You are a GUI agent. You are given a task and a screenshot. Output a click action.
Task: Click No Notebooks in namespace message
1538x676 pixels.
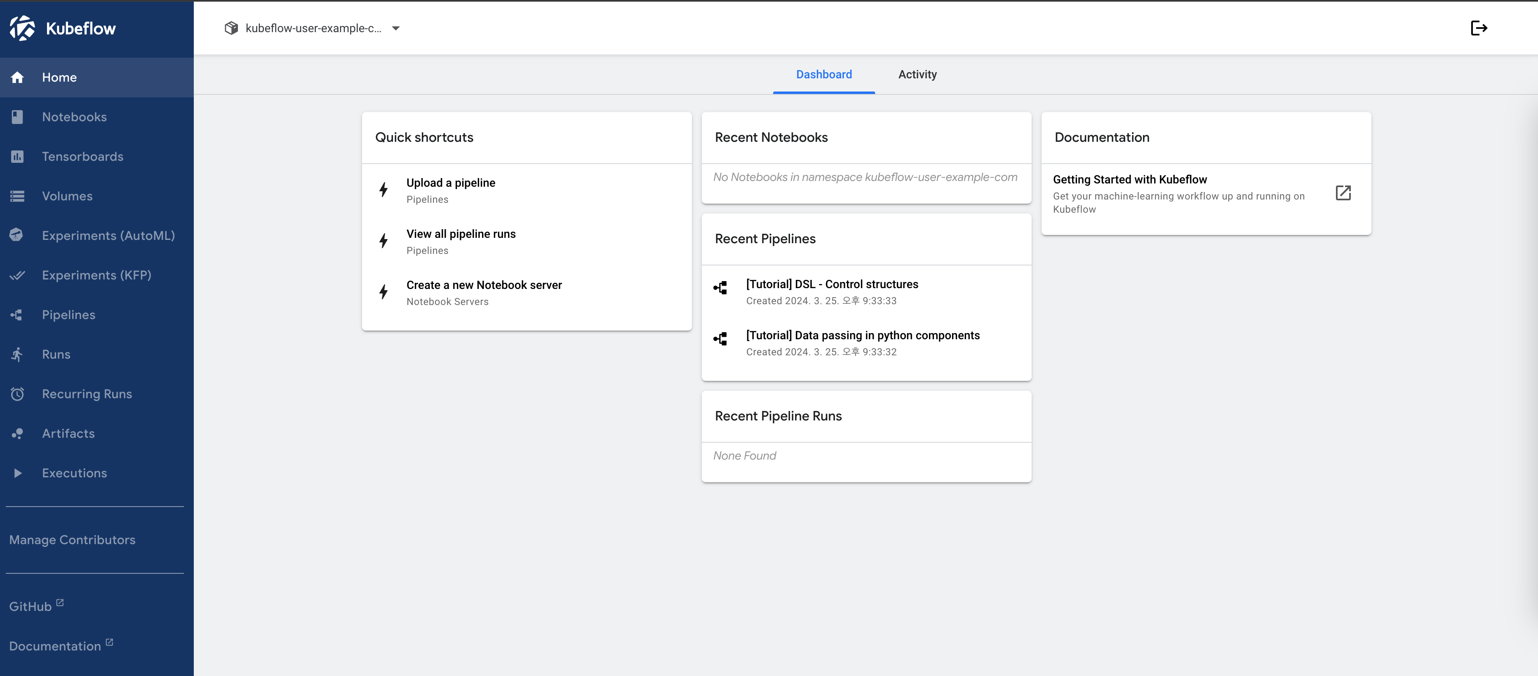865,177
